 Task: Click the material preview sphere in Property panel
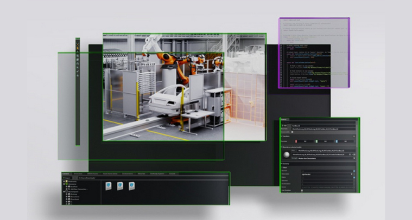286,154
